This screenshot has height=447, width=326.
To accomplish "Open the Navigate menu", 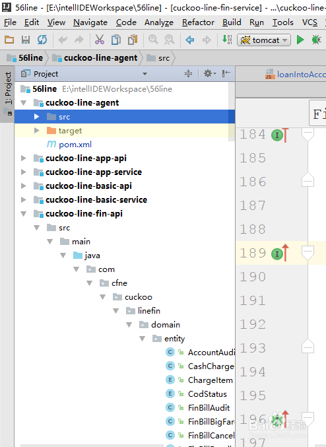I will pyautogui.click(x=90, y=22).
